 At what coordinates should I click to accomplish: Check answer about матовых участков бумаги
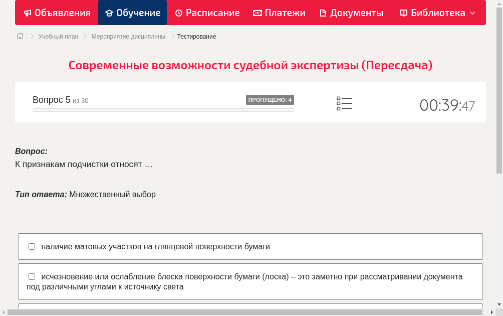32,246
